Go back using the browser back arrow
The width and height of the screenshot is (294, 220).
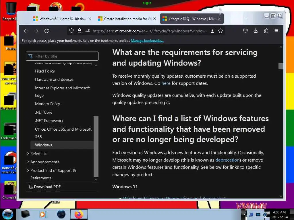26,31
